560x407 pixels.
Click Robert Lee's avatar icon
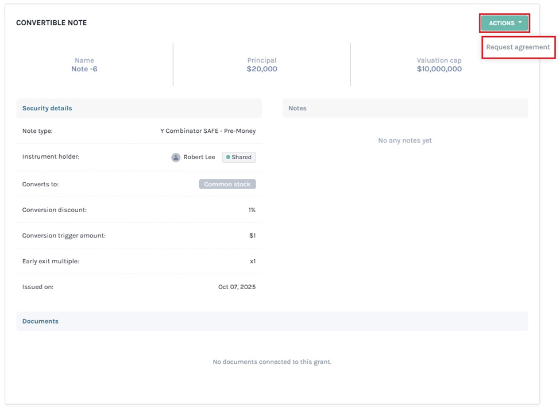coord(176,158)
